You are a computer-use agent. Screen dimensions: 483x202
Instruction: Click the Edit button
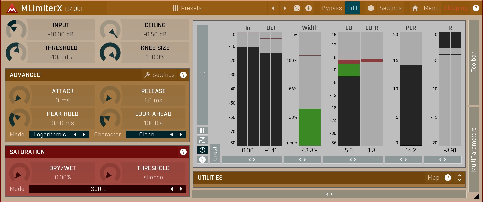point(352,8)
